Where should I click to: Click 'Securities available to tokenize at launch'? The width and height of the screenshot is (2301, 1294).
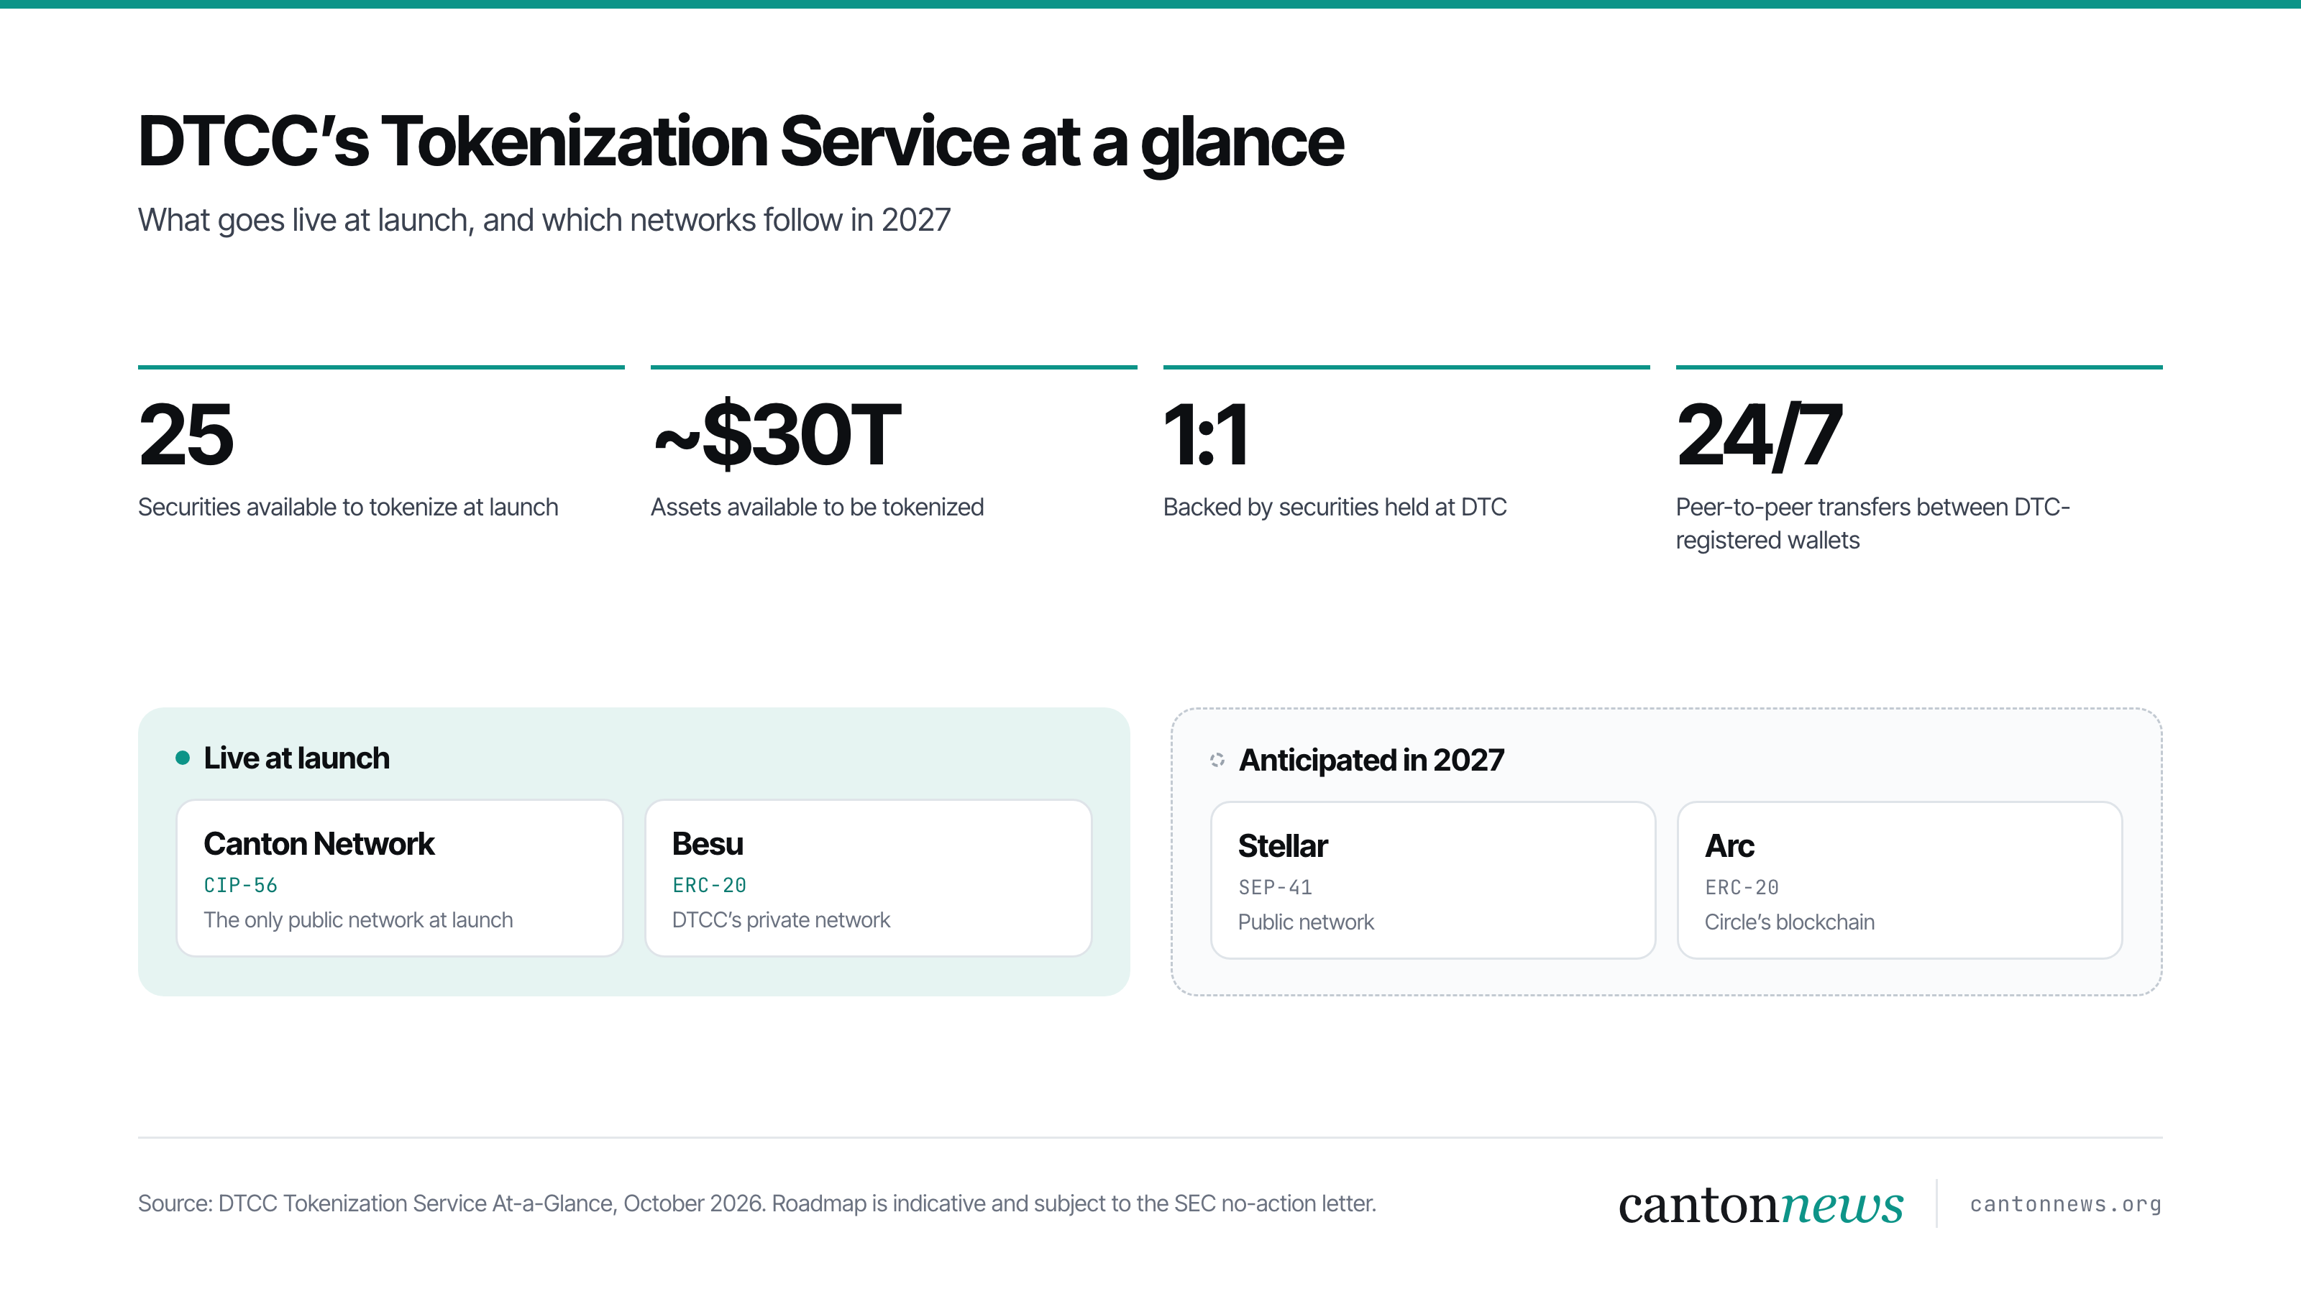(347, 508)
